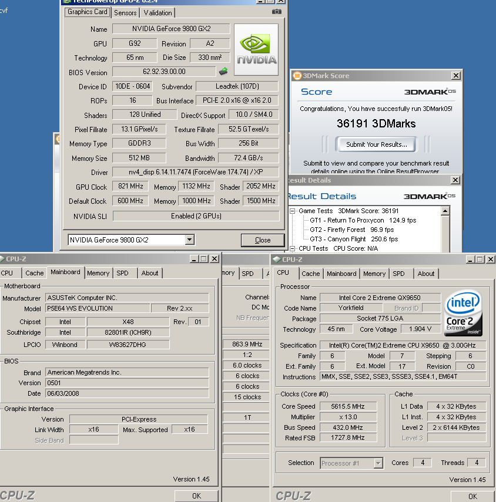
Task: Click the NVIDIA logo in GPU-Z
Action: 256,50
